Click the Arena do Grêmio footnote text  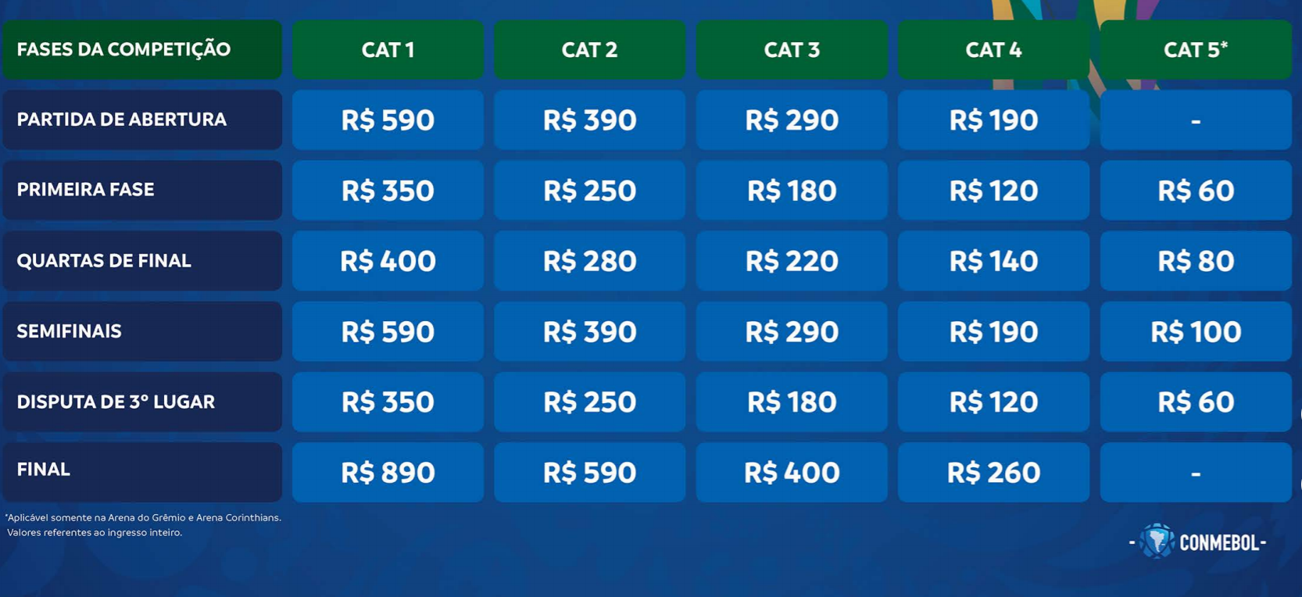point(144,517)
